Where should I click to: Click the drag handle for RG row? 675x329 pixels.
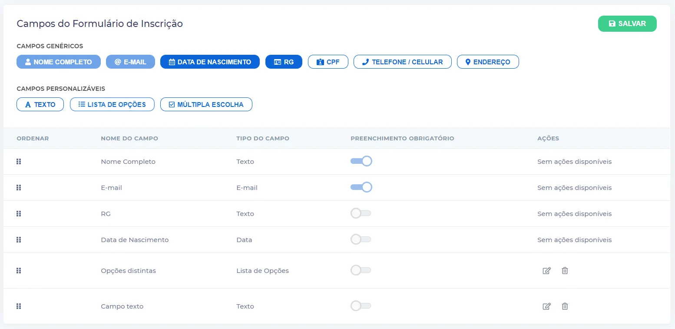point(19,214)
